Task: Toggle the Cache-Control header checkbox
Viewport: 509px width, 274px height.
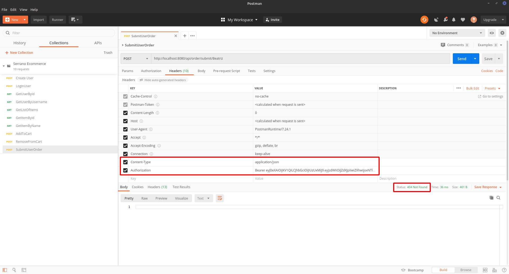Action: tap(125, 96)
